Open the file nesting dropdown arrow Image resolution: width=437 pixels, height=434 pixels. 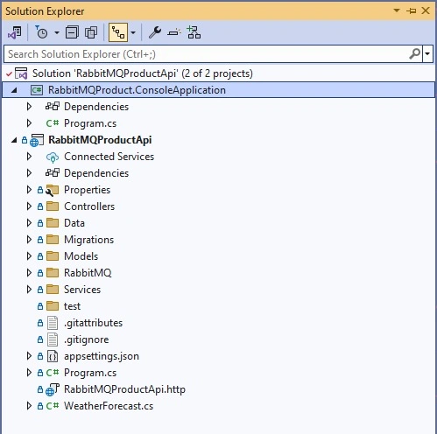133,32
